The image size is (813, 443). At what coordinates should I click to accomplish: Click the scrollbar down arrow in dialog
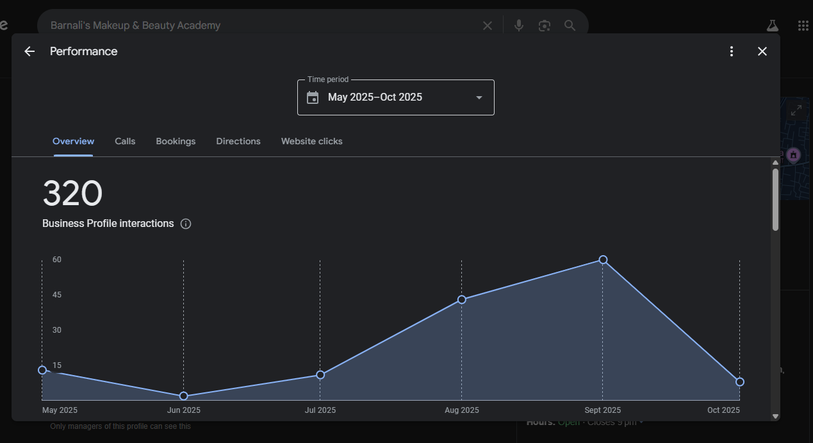click(x=775, y=416)
